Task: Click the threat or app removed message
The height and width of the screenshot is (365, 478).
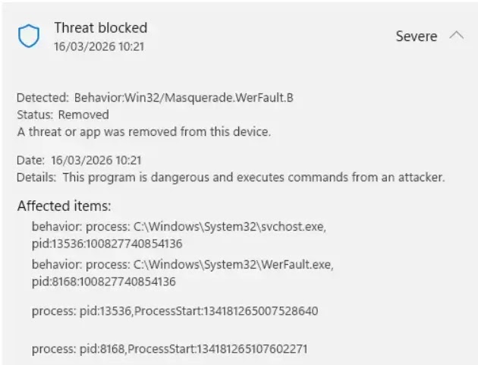Action: click(143, 131)
